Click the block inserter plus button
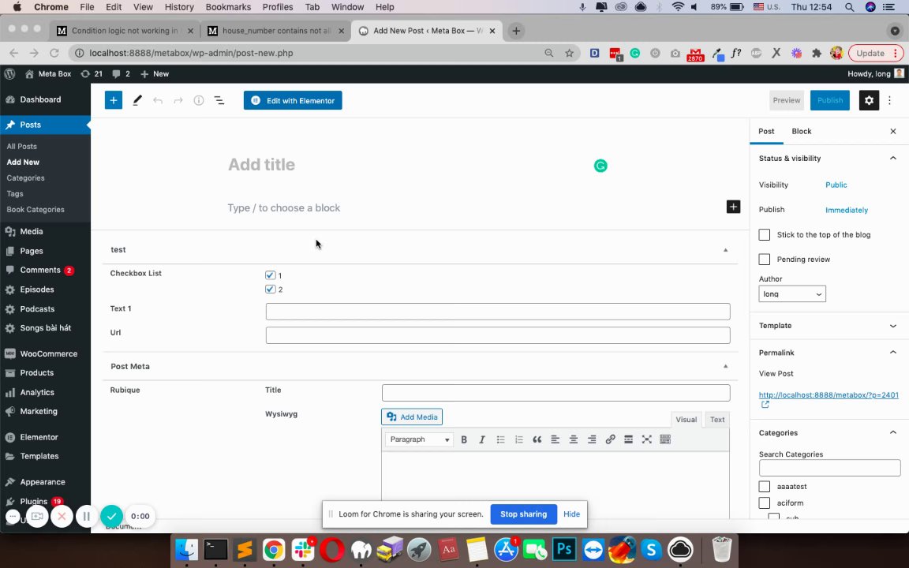 [x=113, y=100]
